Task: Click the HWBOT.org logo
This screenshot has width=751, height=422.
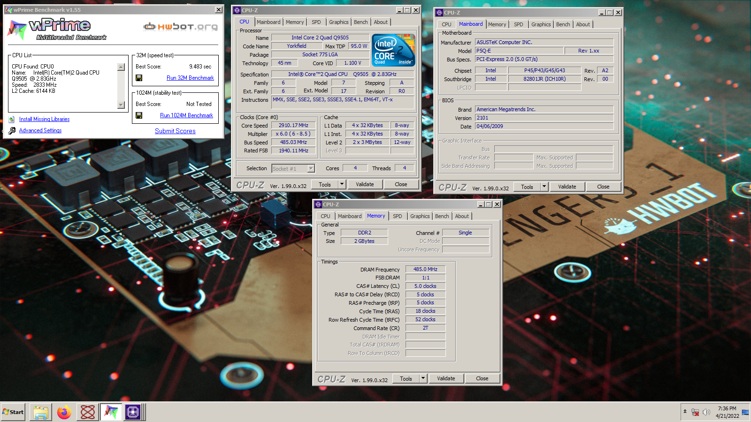Action: [181, 27]
